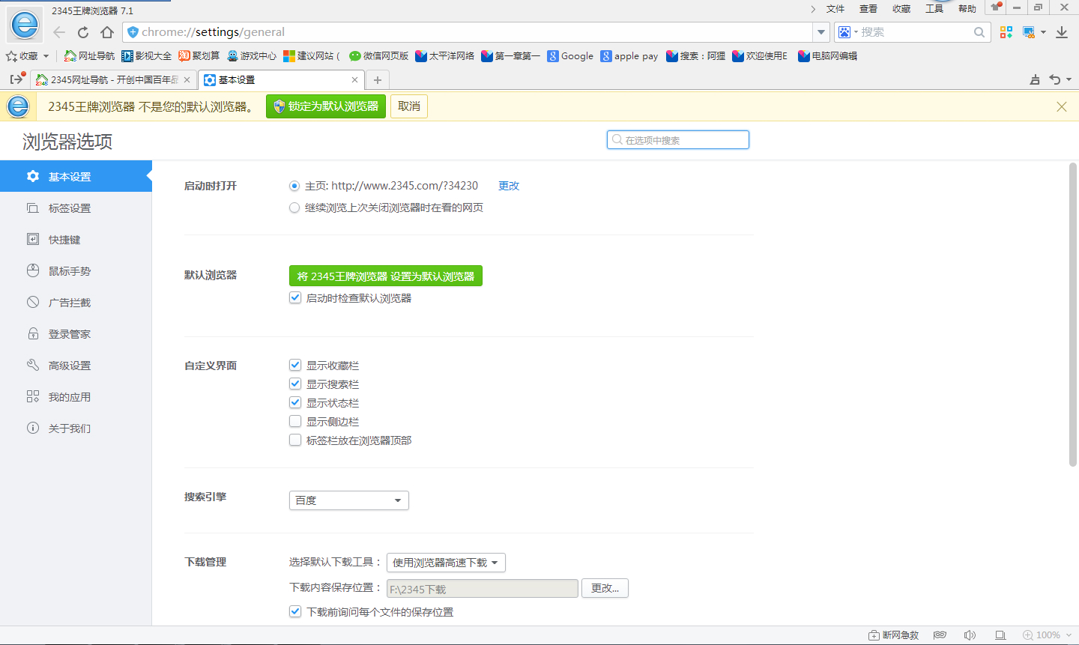Open the 百度 search engine dropdown

coord(349,500)
